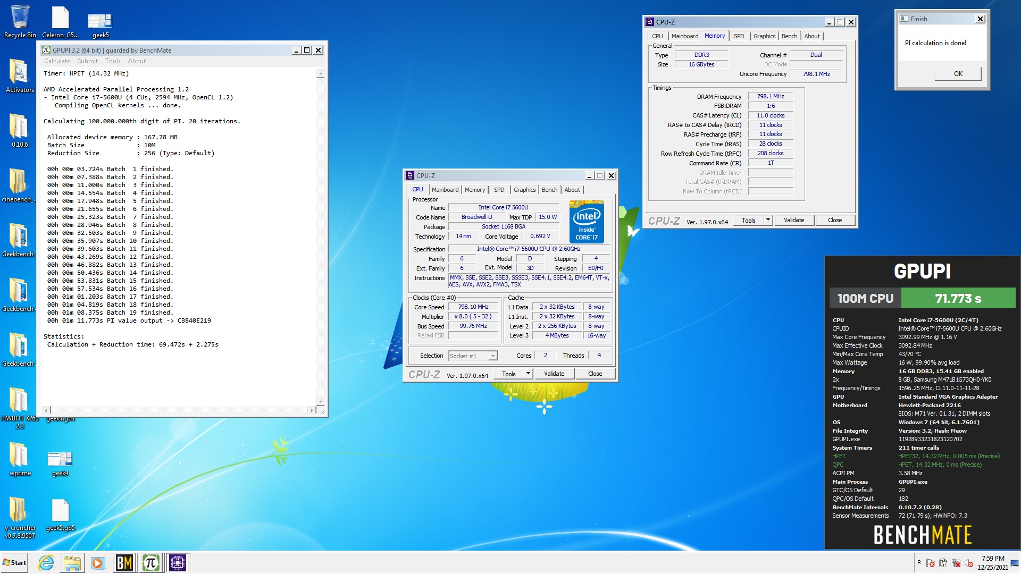The height and width of the screenshot is (574, 1021).
Task: Click GPUPI vertical scrollbar up arrow
Action: 320,74
